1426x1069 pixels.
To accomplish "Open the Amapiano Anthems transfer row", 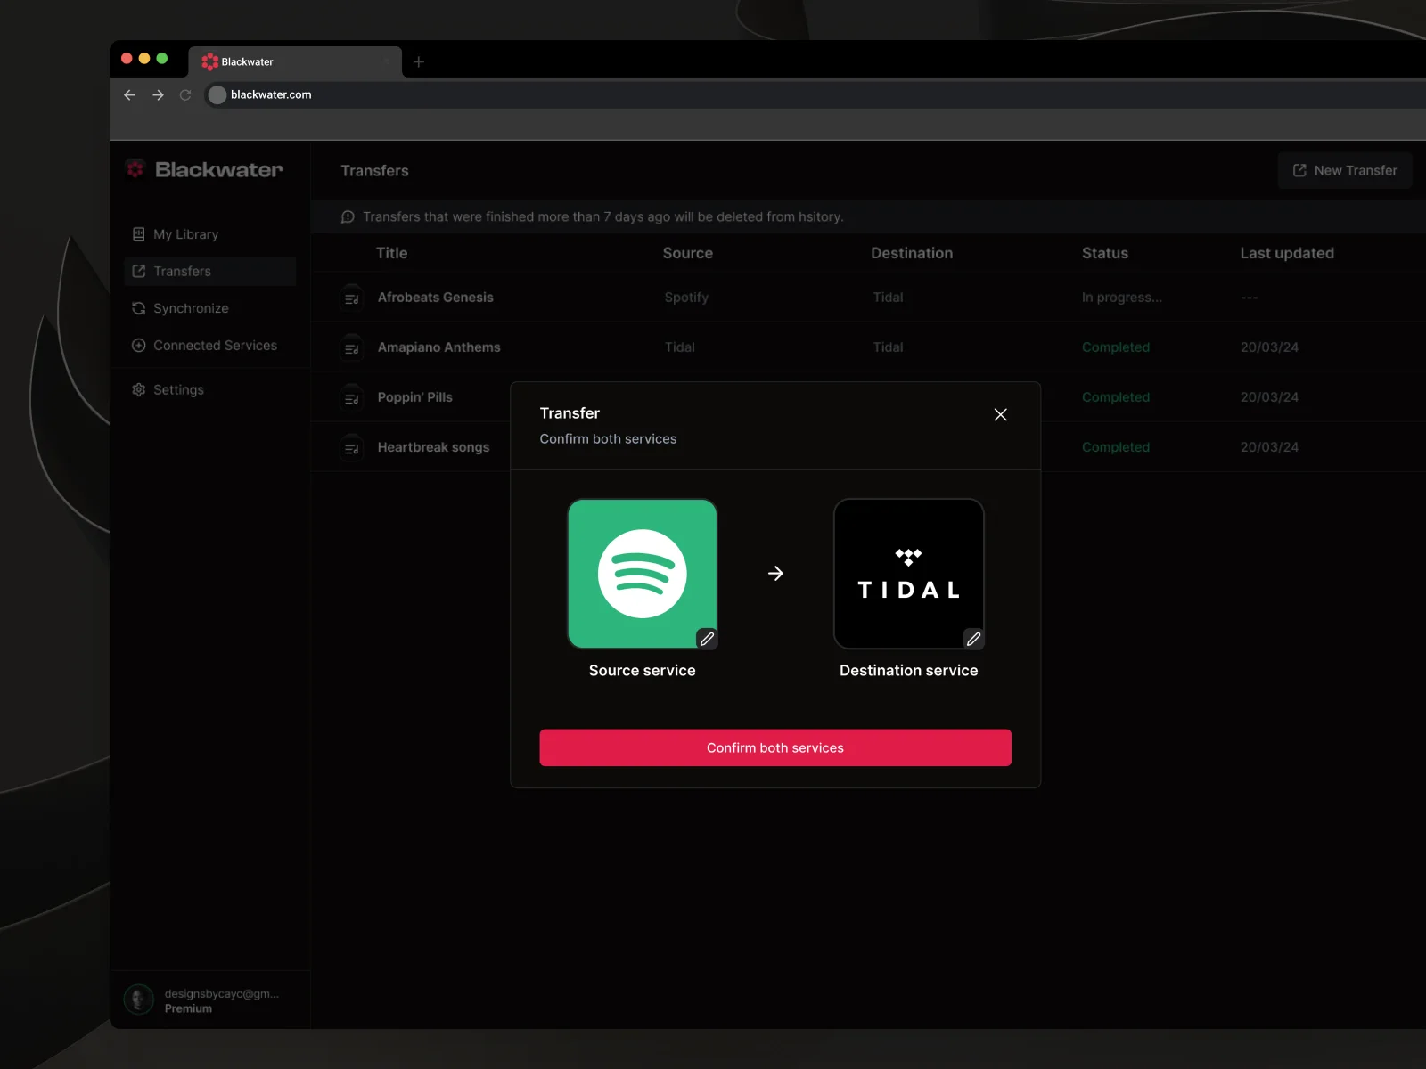I will [x=868, y=347].
